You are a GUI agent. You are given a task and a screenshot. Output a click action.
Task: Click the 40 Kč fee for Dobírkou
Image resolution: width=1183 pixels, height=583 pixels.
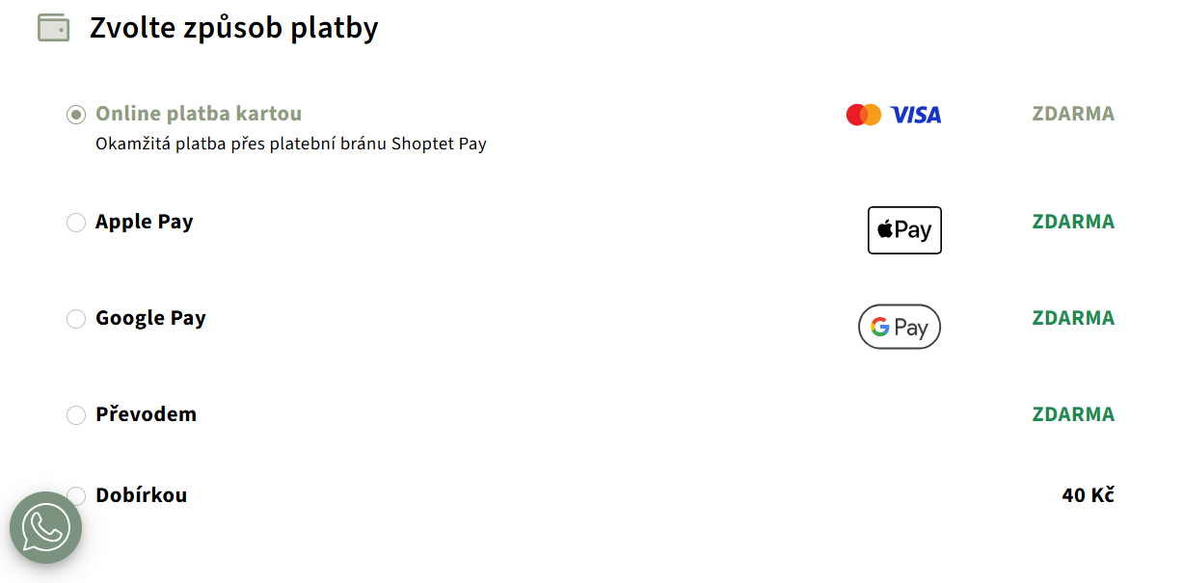point(1088,495)
